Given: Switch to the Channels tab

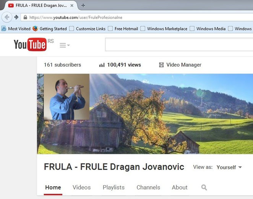Looking at the screenshot, I should click(x=148, y=188).
